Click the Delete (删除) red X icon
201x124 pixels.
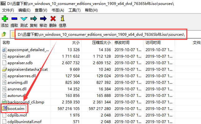[53, 19]
